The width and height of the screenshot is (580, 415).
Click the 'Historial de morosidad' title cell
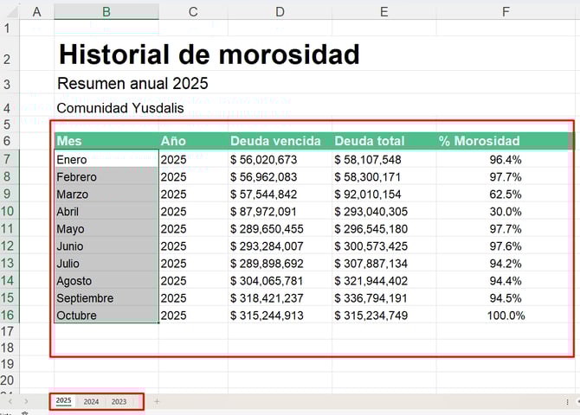coord(208,54)
